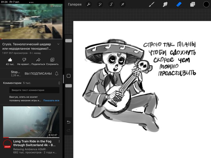
Task: Click Показать все comment link
Action: [51, 100]
